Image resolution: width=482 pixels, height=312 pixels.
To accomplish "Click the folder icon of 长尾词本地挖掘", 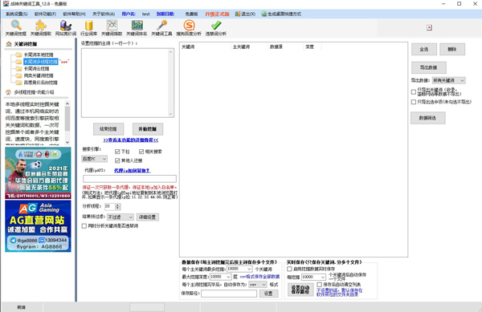I will point(18,55).
